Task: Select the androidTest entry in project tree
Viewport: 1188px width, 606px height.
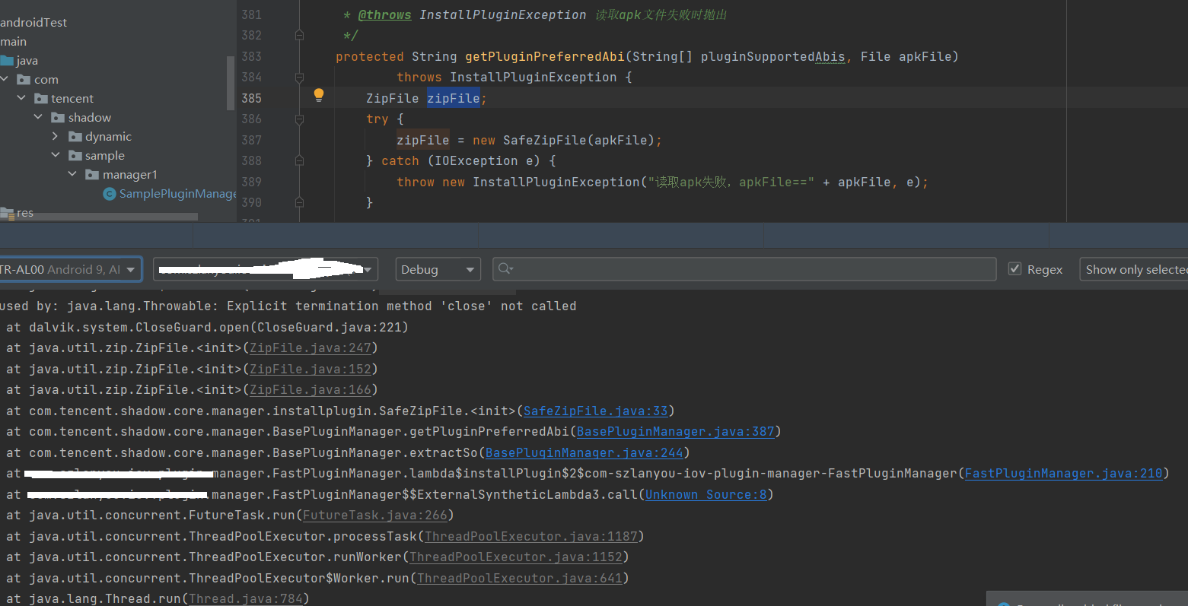Action: pos(34,22)
